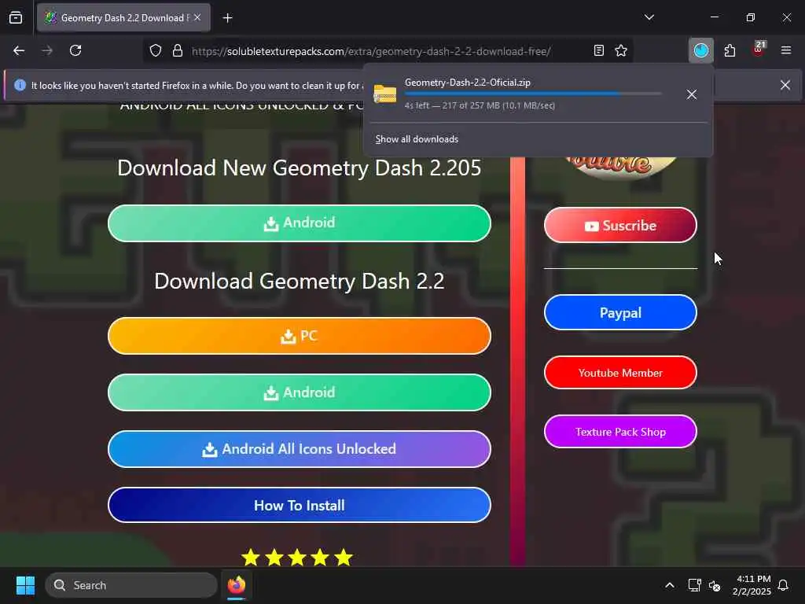
Task: Show site security padlock info
Action: point(178,50)
